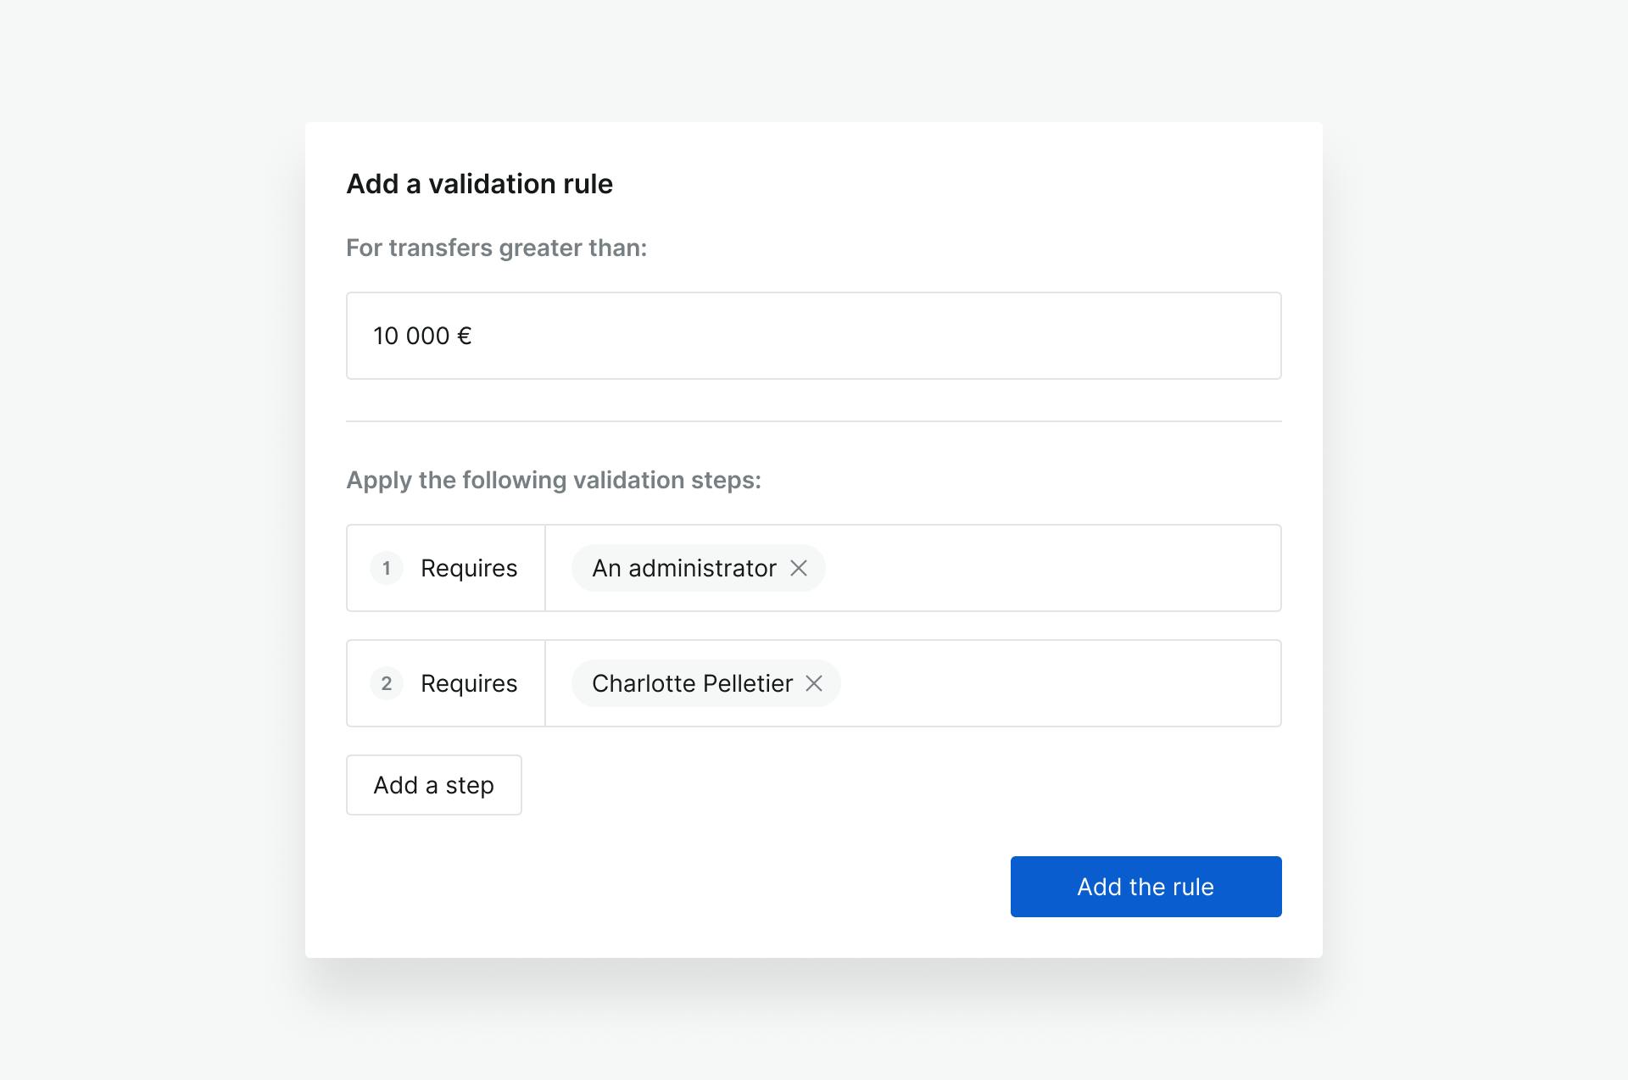Viewport: 1628px width, 1080px height.
Task: Click the step 1 number badge
Action: click(x=387, y=568)
